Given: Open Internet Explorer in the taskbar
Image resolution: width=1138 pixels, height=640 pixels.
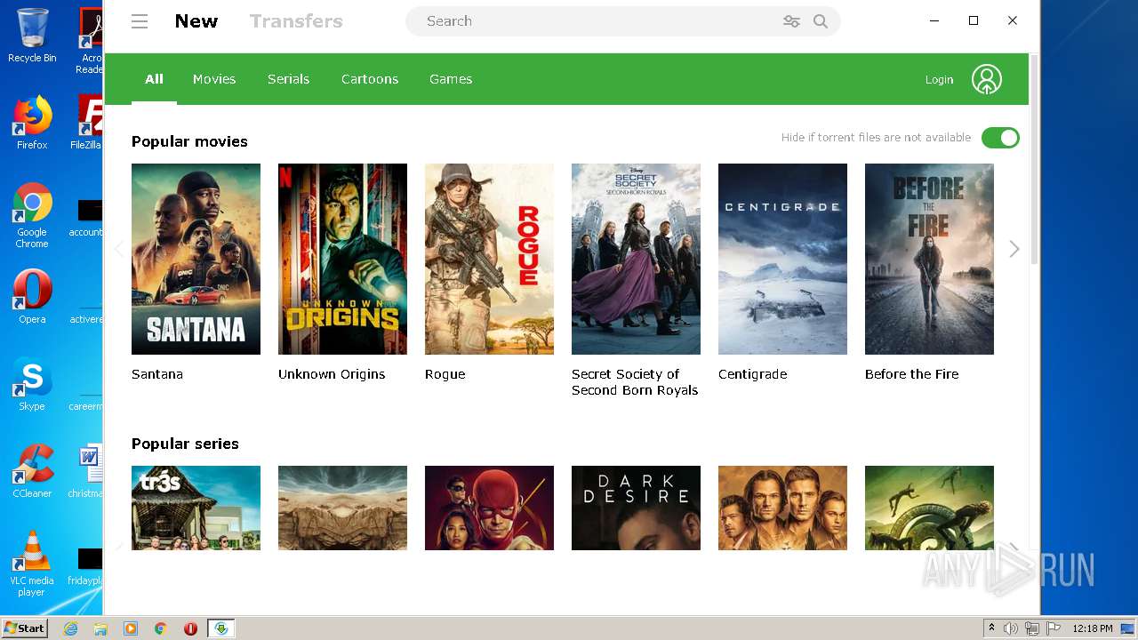Looking at the screenshot, I should coord(71,628).
